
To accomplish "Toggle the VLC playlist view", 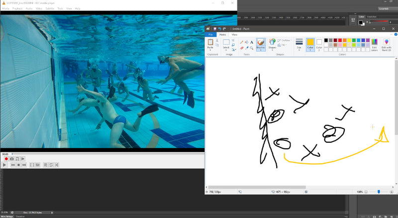I will coord(45,165).
